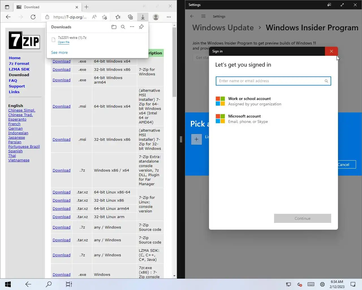The width and height of the screenshot is (362, 290).
Task: Download the 32-bit Windows x86 .msi
Action: pos(61,139)
